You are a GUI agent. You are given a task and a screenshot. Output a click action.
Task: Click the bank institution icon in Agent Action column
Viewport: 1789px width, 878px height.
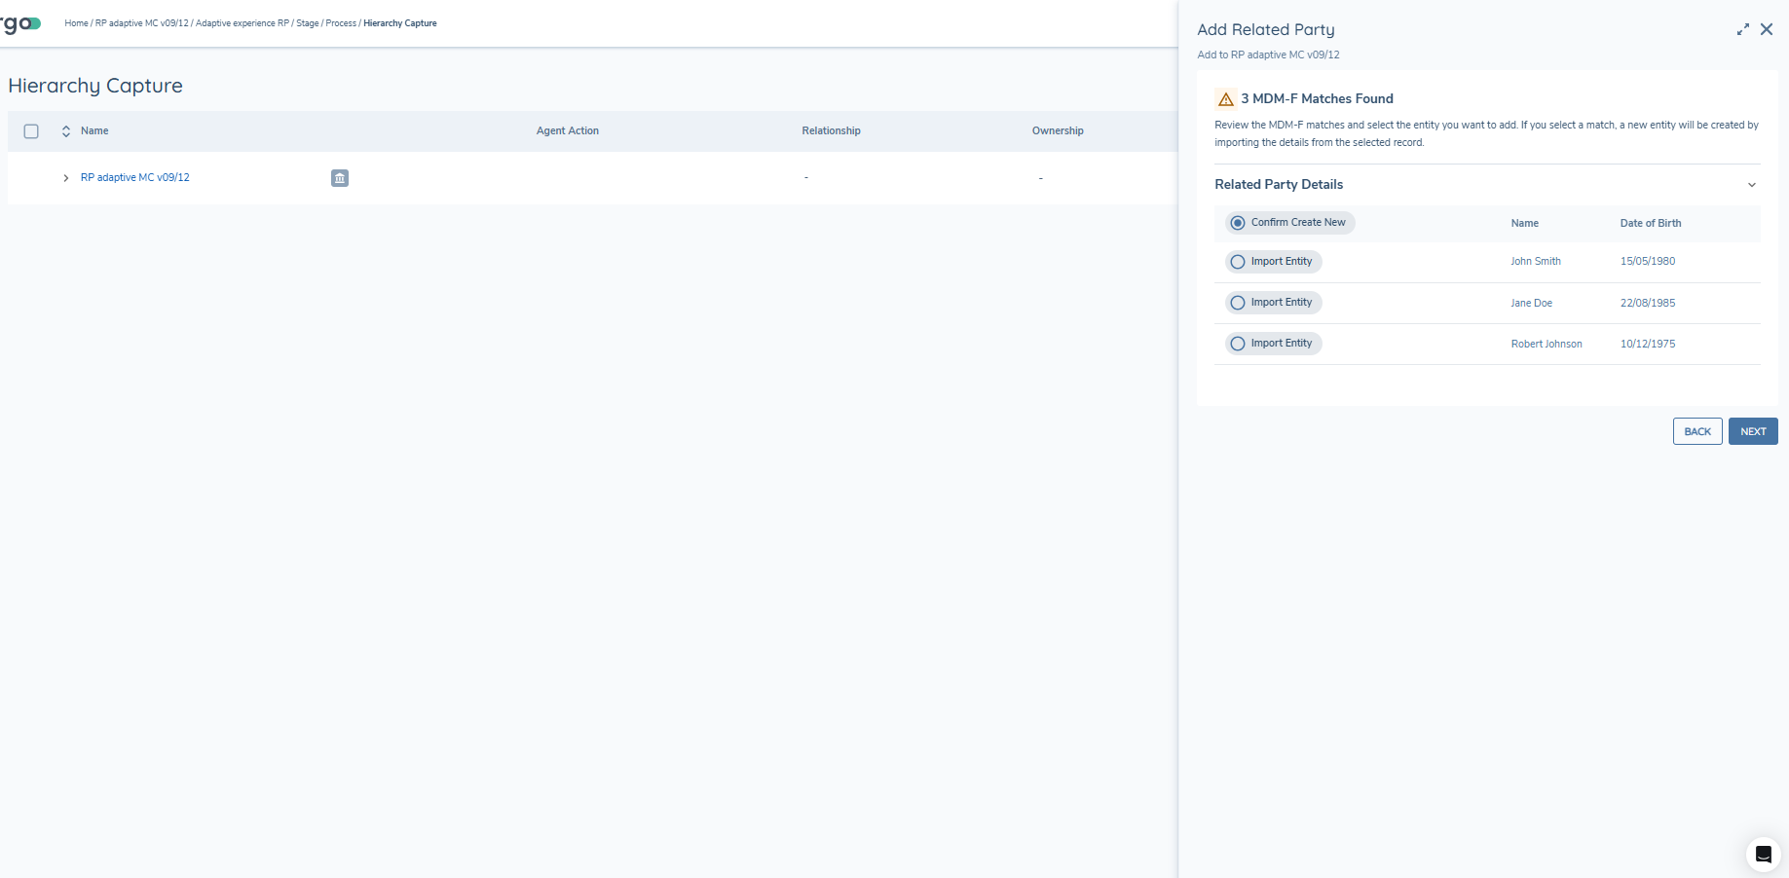(339, 178)
